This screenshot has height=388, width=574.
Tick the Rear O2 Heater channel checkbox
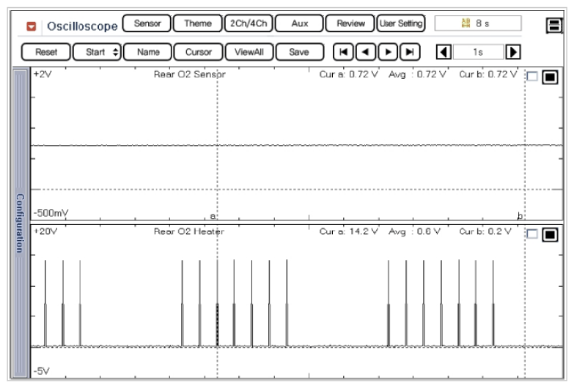click(532, 235)
